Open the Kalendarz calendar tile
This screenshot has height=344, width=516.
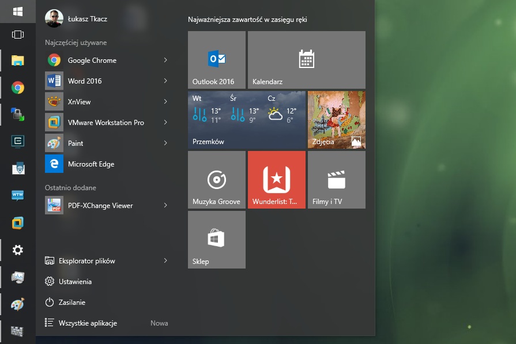[x=306, y=60]
